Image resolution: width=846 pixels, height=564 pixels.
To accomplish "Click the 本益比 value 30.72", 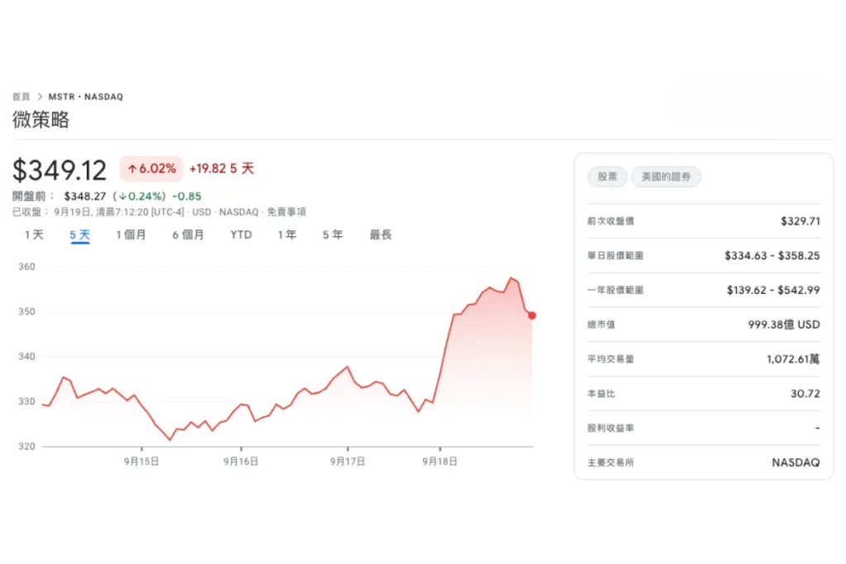I will tap(805, 394).
